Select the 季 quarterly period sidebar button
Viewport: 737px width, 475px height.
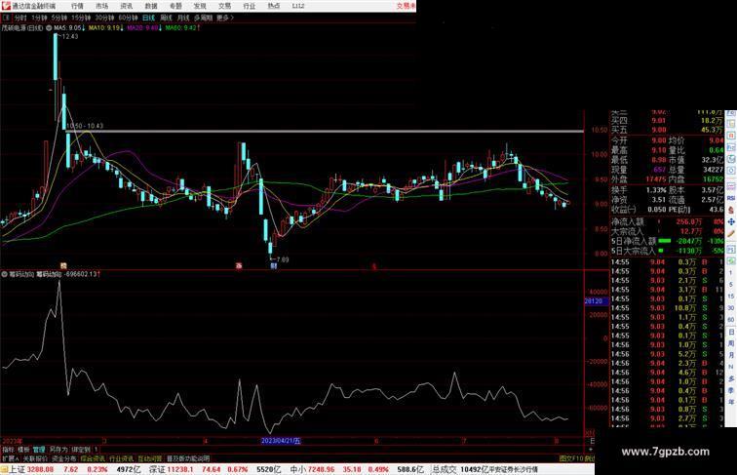(731, 390)
